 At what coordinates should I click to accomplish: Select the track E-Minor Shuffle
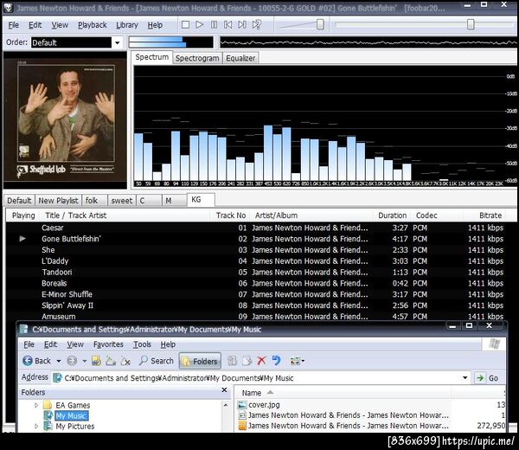(261, 294)
